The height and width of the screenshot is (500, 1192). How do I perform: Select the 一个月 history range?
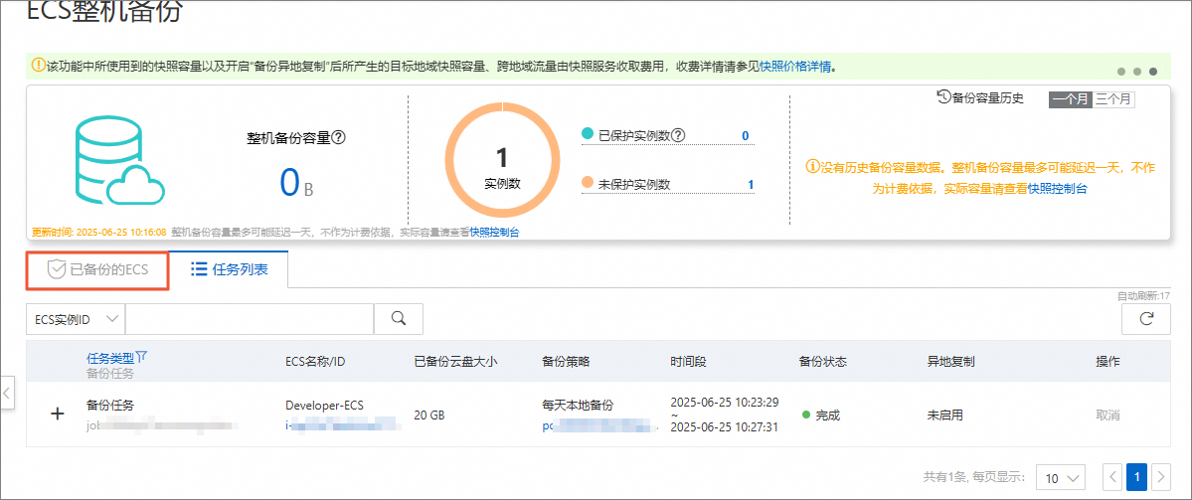coord(1071,98)
